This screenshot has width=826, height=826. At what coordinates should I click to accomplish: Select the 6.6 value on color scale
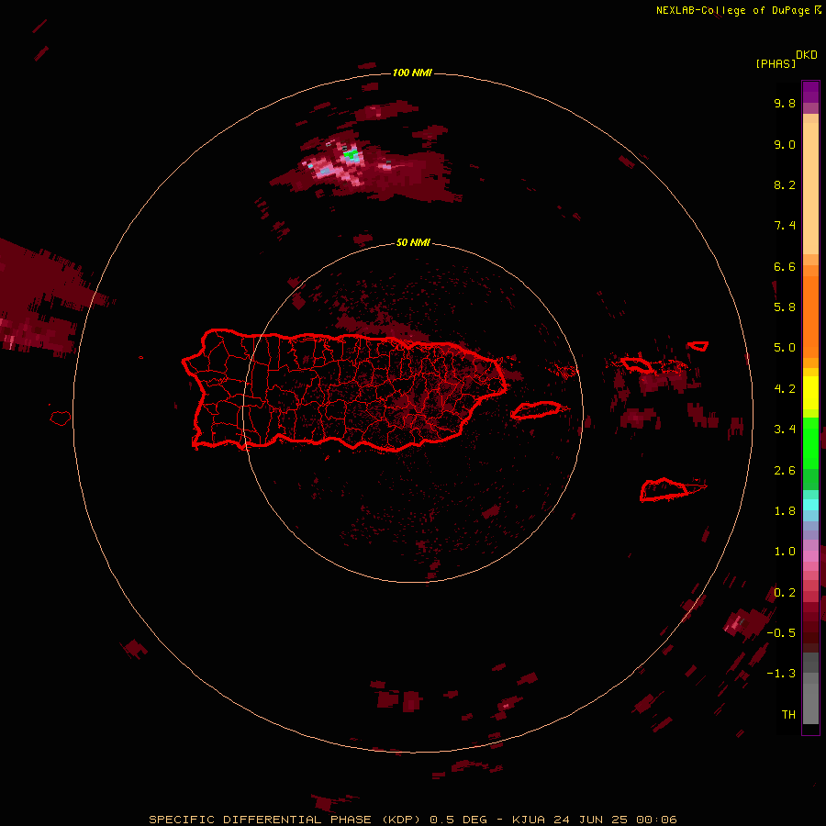(x=785, y=266)
